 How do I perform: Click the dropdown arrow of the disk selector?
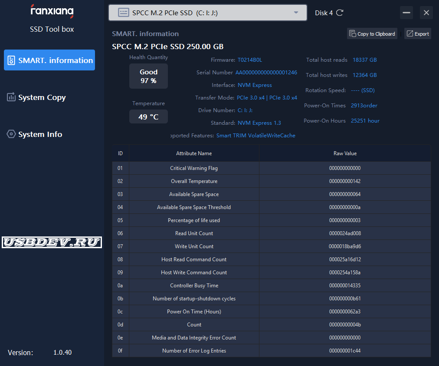(x=296, y=13)
